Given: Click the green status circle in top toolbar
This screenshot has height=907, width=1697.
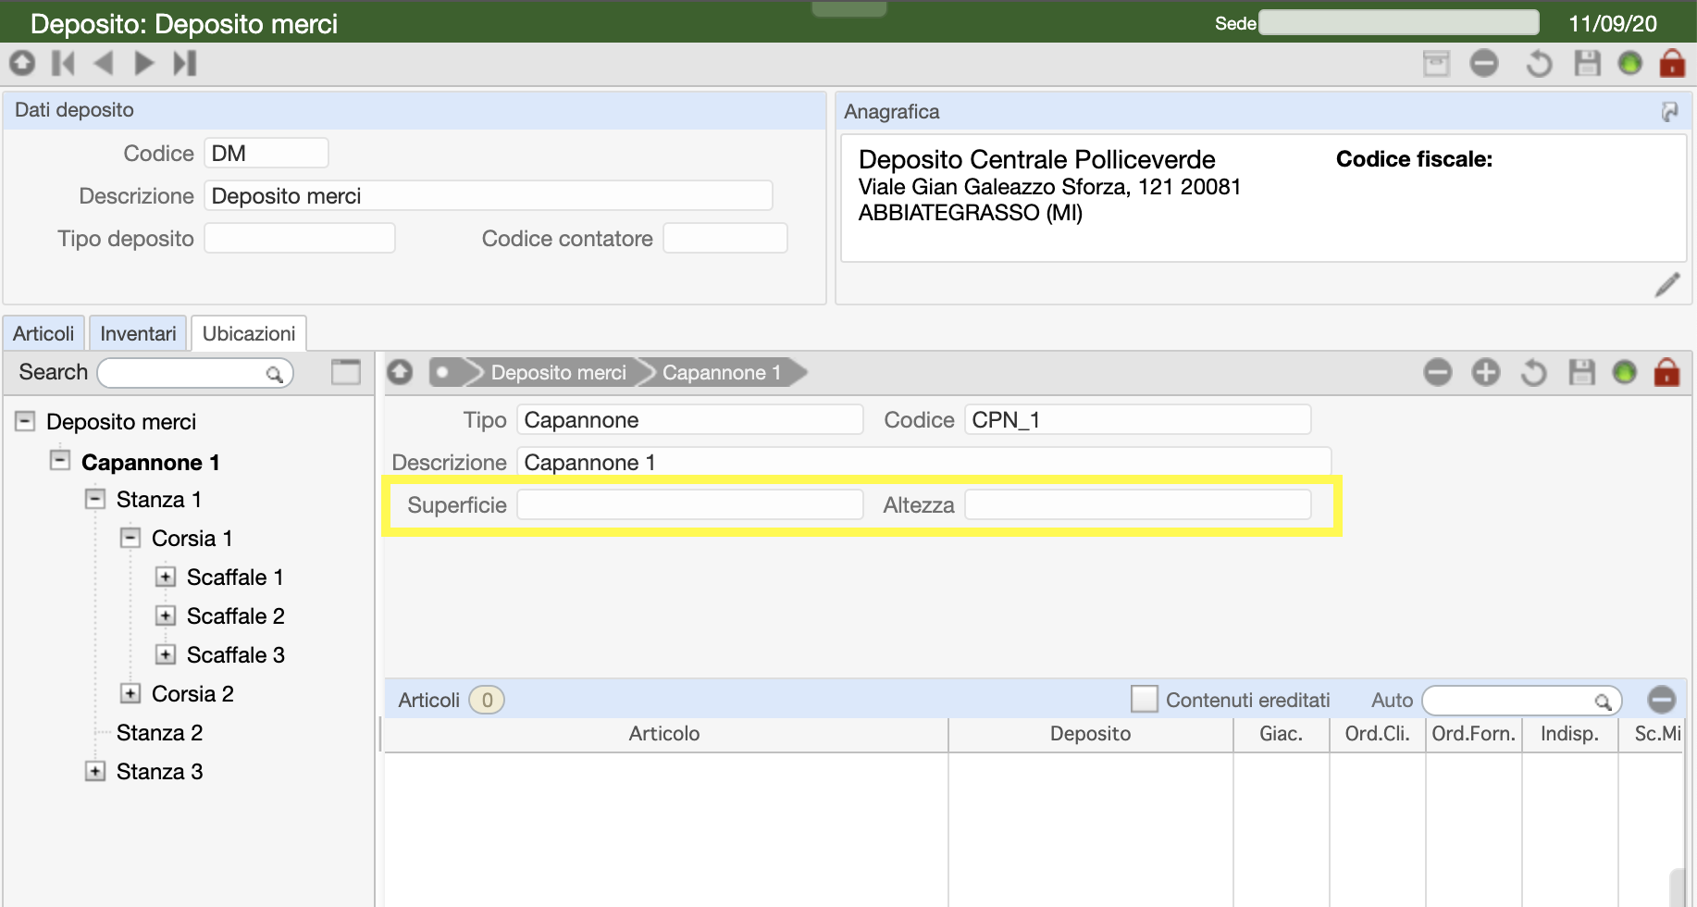Looking at the screenshot, I should point(1629,63).
